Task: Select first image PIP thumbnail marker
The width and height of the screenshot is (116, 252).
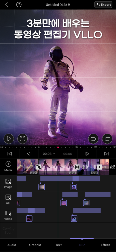Action: [x=41, y=187]
